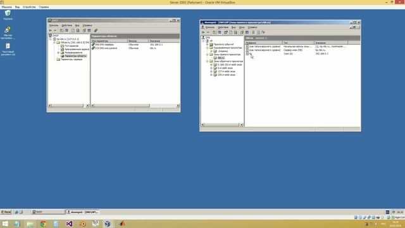The image size is (405, 228).
Task: Click Пуск start button in guest taskbar
Action: click(x=6, y=212)
